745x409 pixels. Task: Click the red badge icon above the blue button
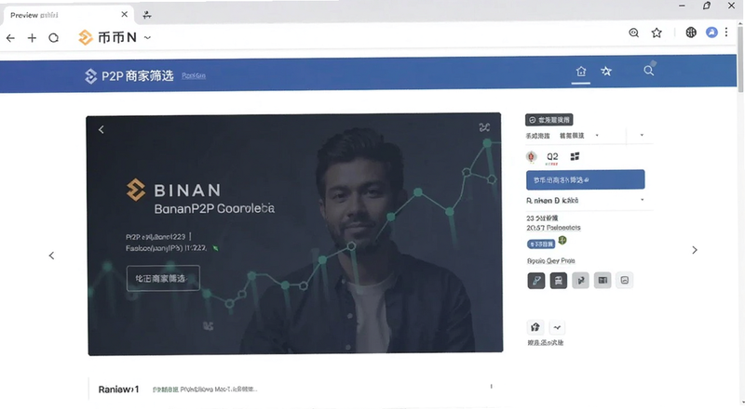pyautogui.click(x=531, y=156)
